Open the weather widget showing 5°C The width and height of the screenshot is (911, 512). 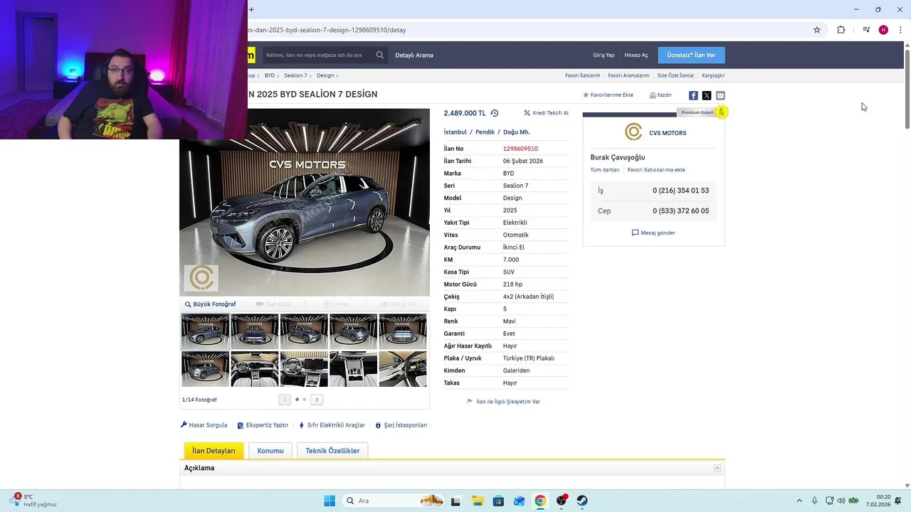pos(33,500)
